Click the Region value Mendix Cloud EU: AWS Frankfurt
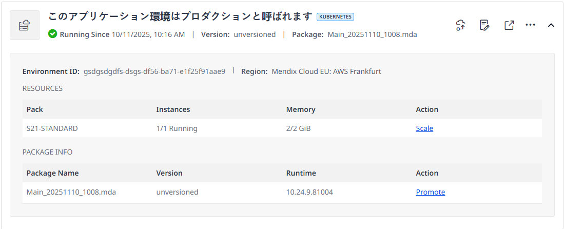This screenshot has height=229, width=564. coord(326,71)
